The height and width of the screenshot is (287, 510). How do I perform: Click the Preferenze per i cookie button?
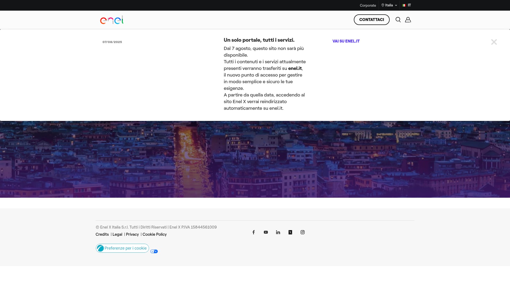point(122,248)
